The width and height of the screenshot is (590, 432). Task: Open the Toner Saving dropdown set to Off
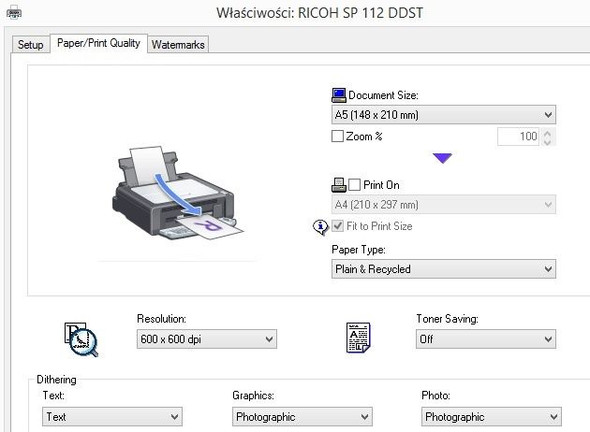[x=486, y=338]
